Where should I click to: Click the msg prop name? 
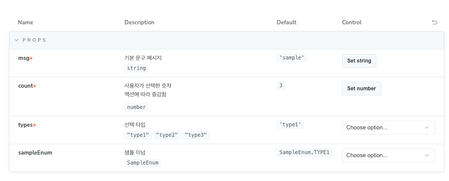point(24,58)
